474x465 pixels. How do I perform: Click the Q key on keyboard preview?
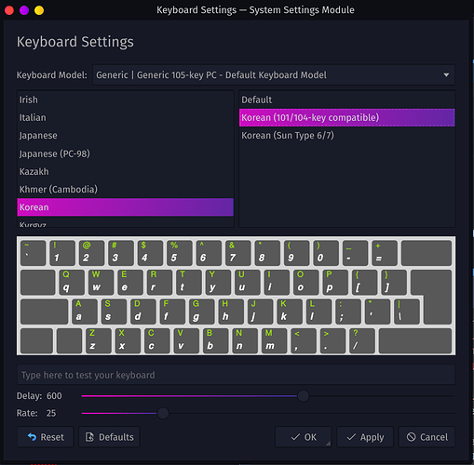(72, 282)
